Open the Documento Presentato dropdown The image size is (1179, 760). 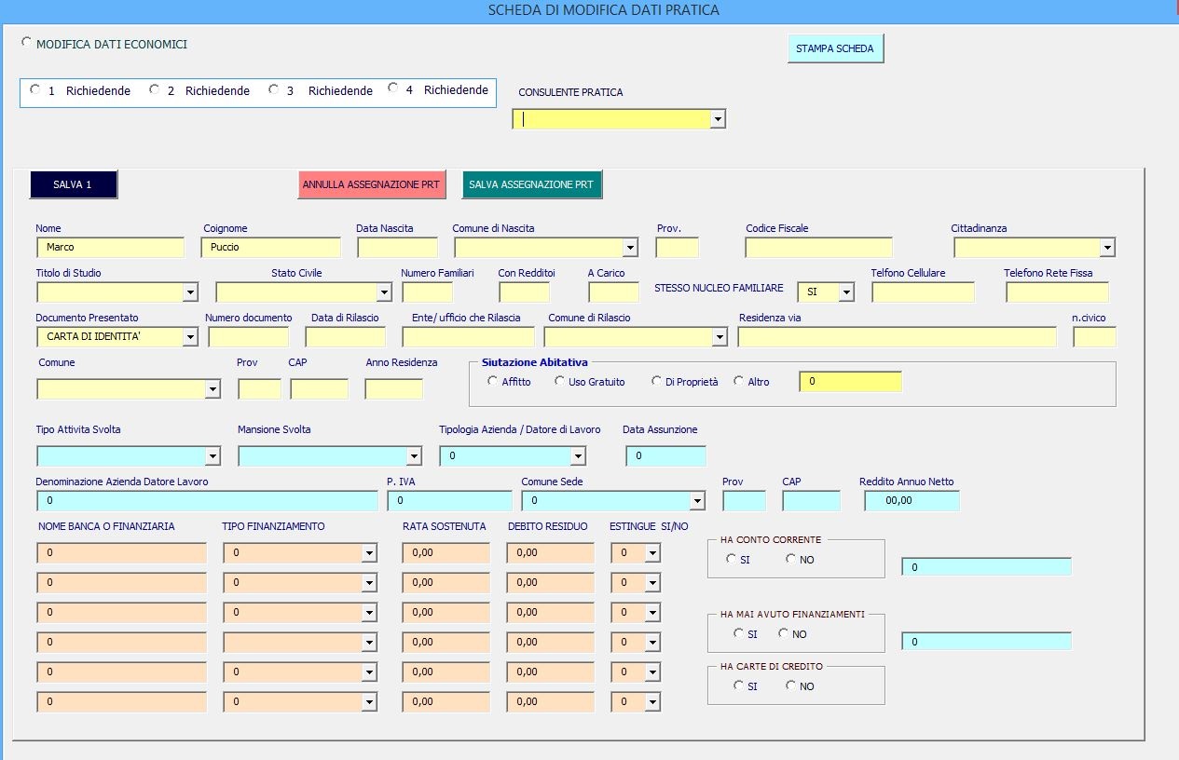tap(190, 337)
